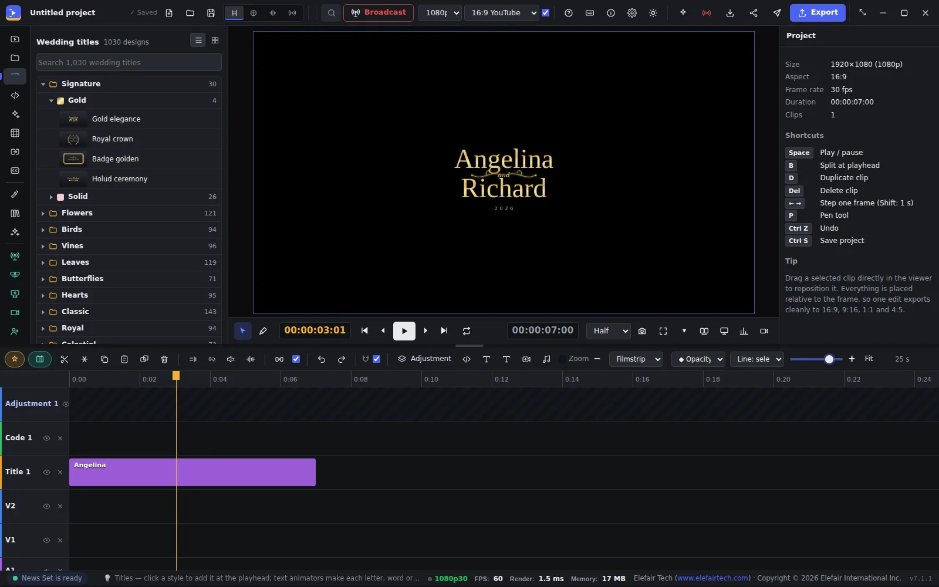Click the Export button
This screenshot has width=939, height=587.
click(x=818, y=12)
